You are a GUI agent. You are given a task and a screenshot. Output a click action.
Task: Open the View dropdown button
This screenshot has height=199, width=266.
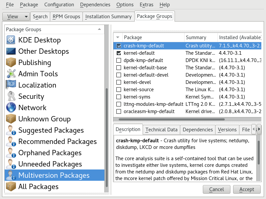[x=16, y=17]
